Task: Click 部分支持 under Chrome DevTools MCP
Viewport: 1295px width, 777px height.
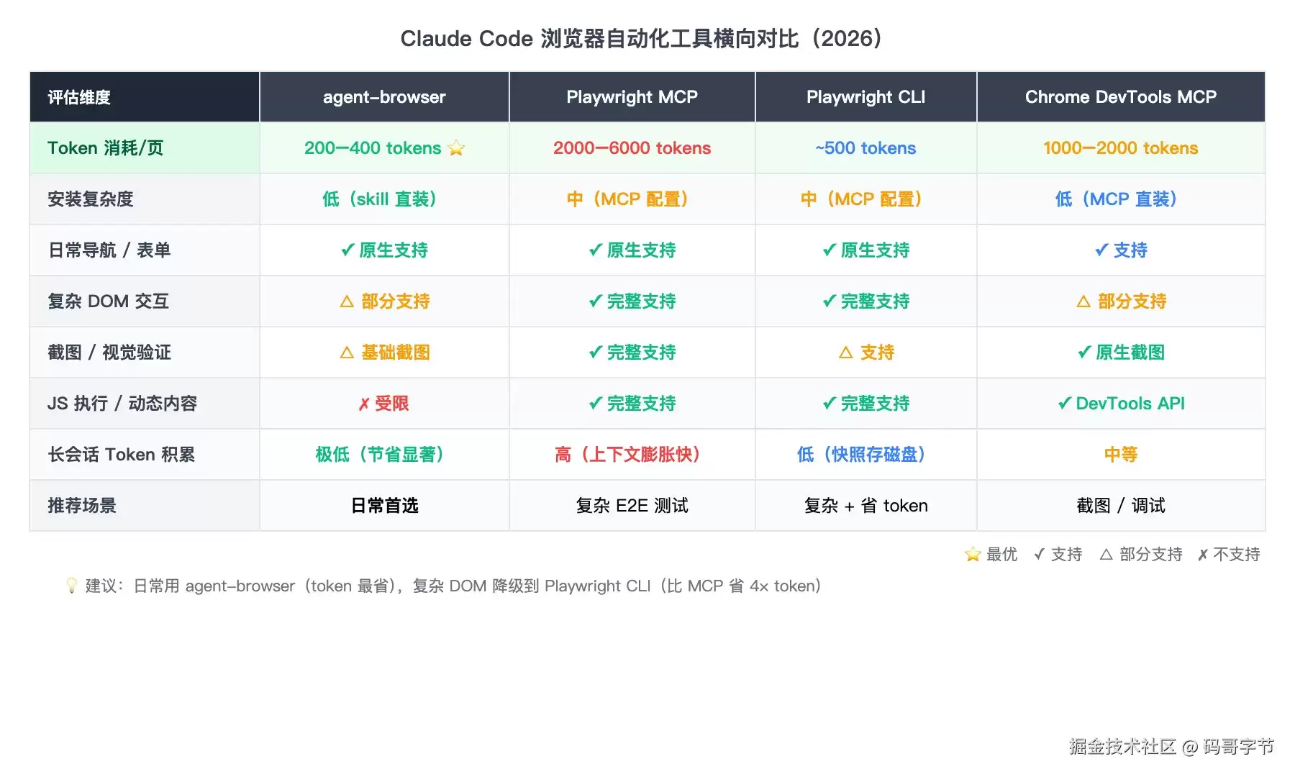Action: (x=1121, y=301)
